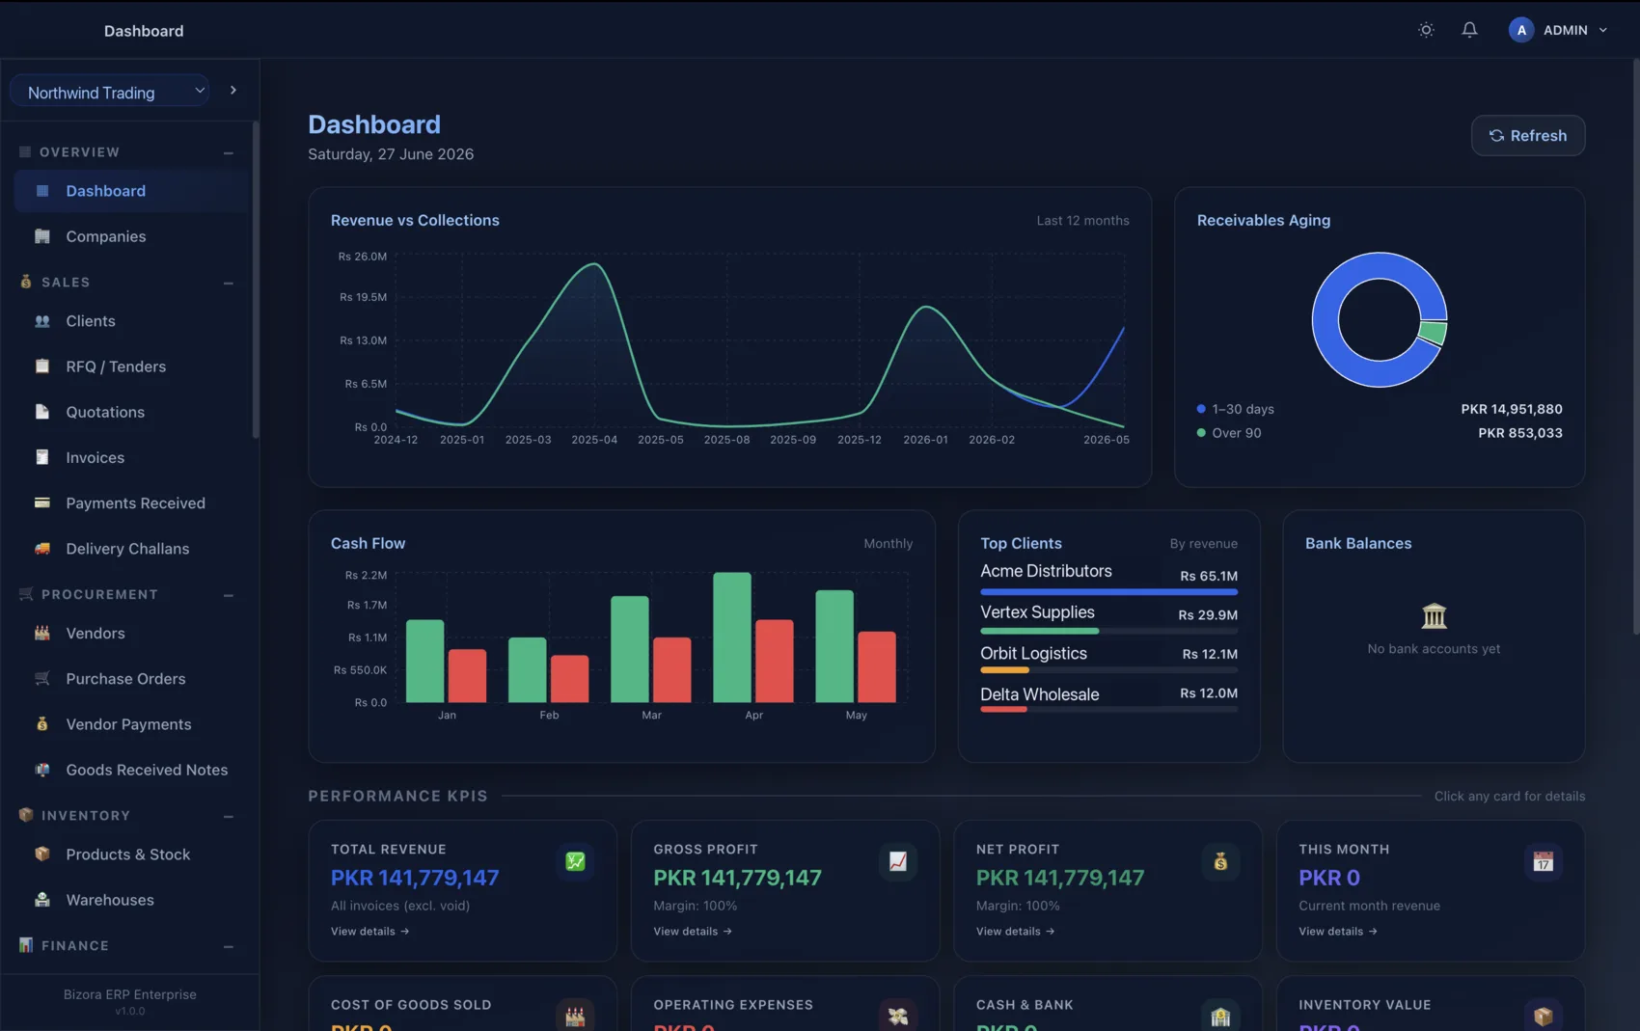Click the This Month calendar icon
1640x1031 pixels.
coord(1544,861)
